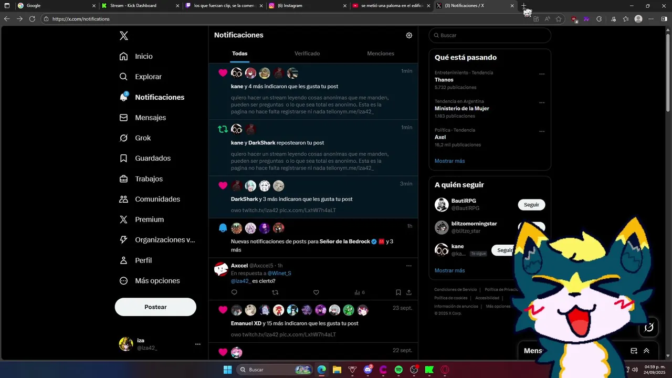The height and width of the screenshot is (378, 672).
Task: Repost Axccel's post
Action: tap(275, 292)
